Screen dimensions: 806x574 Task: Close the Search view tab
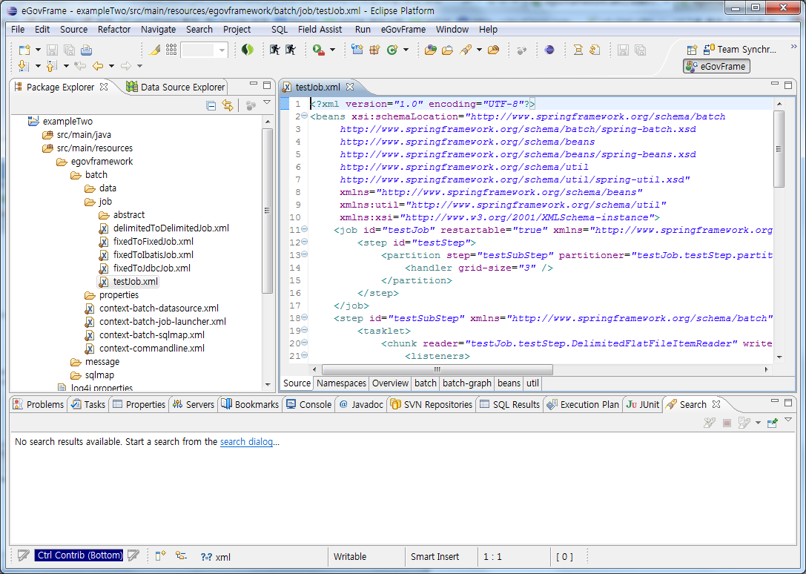(716, 404)
